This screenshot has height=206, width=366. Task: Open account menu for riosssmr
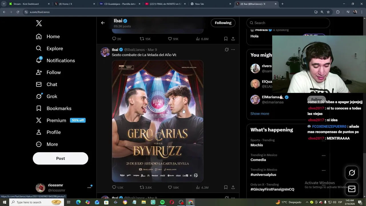pos(89,188)
